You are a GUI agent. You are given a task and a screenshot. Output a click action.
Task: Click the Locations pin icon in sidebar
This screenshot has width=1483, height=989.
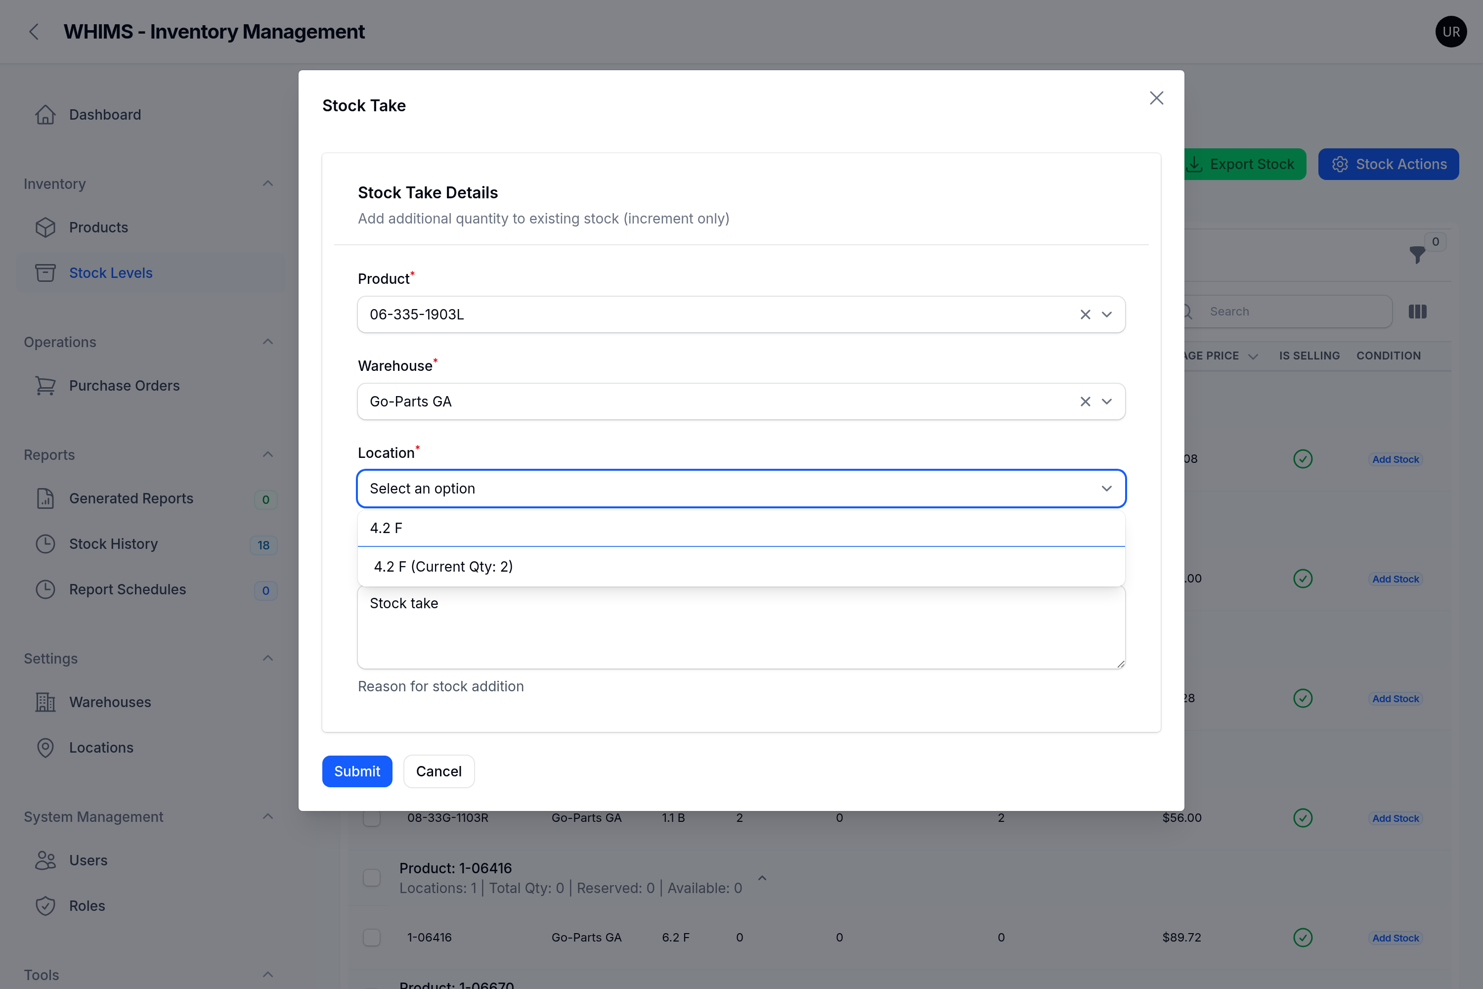coord(45,747)
